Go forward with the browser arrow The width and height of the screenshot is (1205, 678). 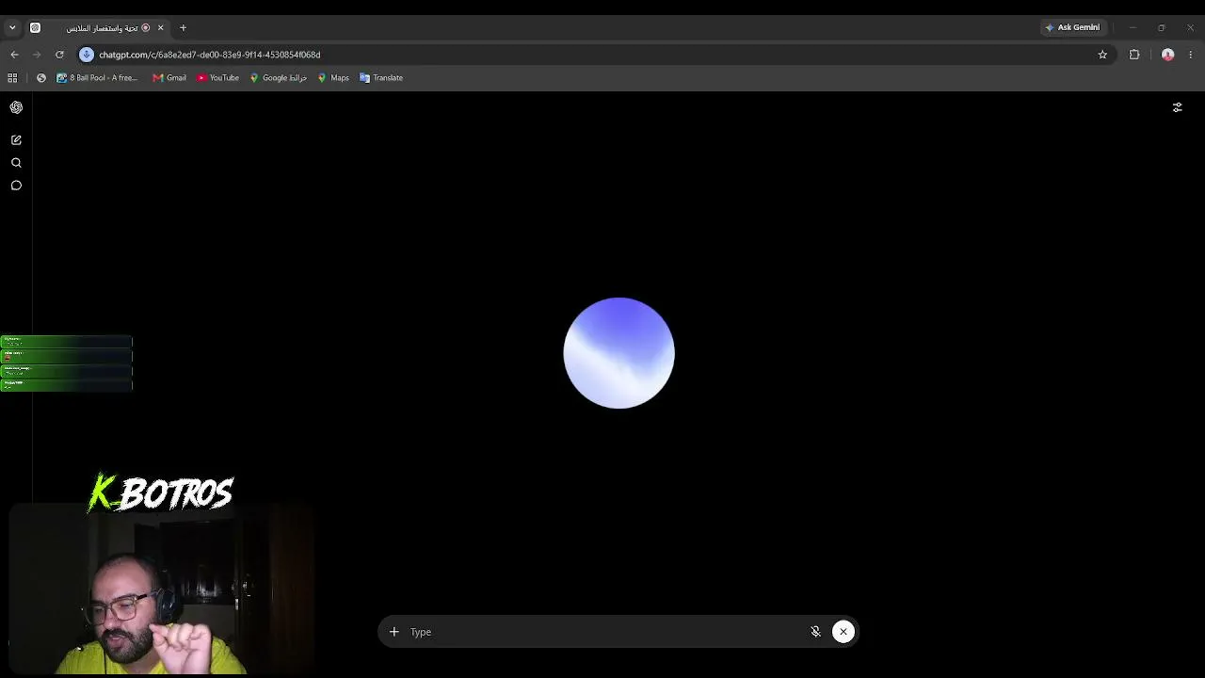(37, 55)
